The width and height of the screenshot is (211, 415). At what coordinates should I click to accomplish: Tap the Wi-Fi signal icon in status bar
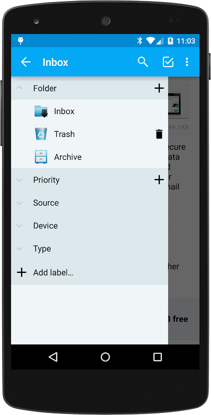click(x=150, y=40)
